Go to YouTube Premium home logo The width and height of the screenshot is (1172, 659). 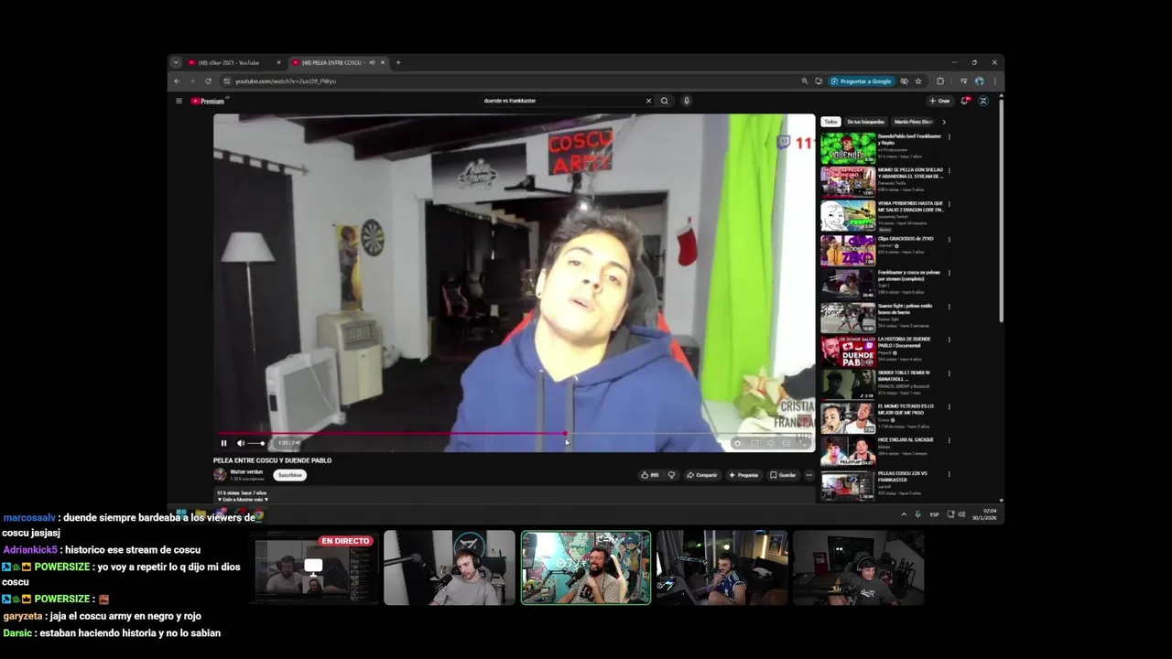point(208,101)
